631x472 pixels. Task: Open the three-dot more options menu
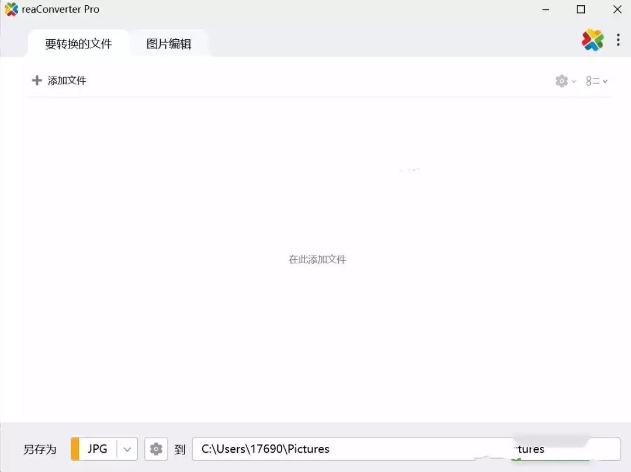618,40
